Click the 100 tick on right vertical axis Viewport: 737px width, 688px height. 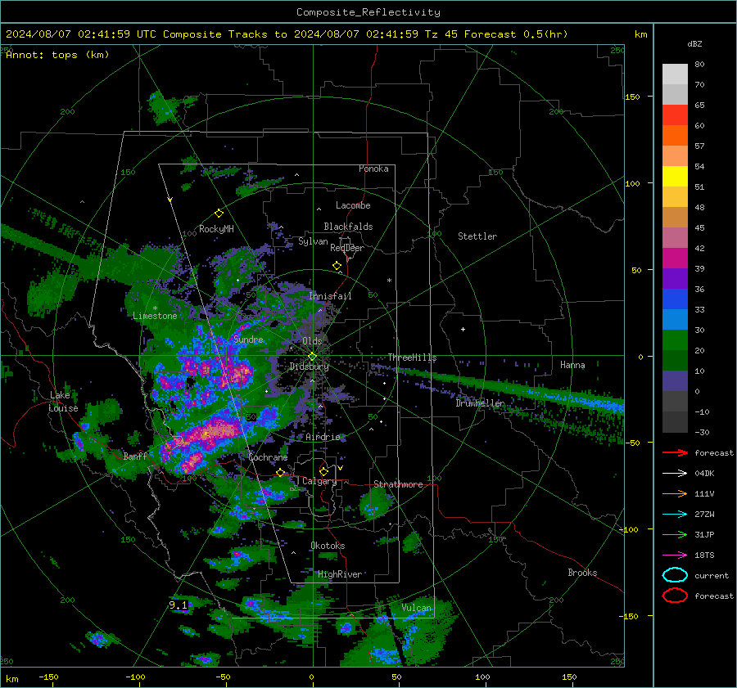(632, 183)
